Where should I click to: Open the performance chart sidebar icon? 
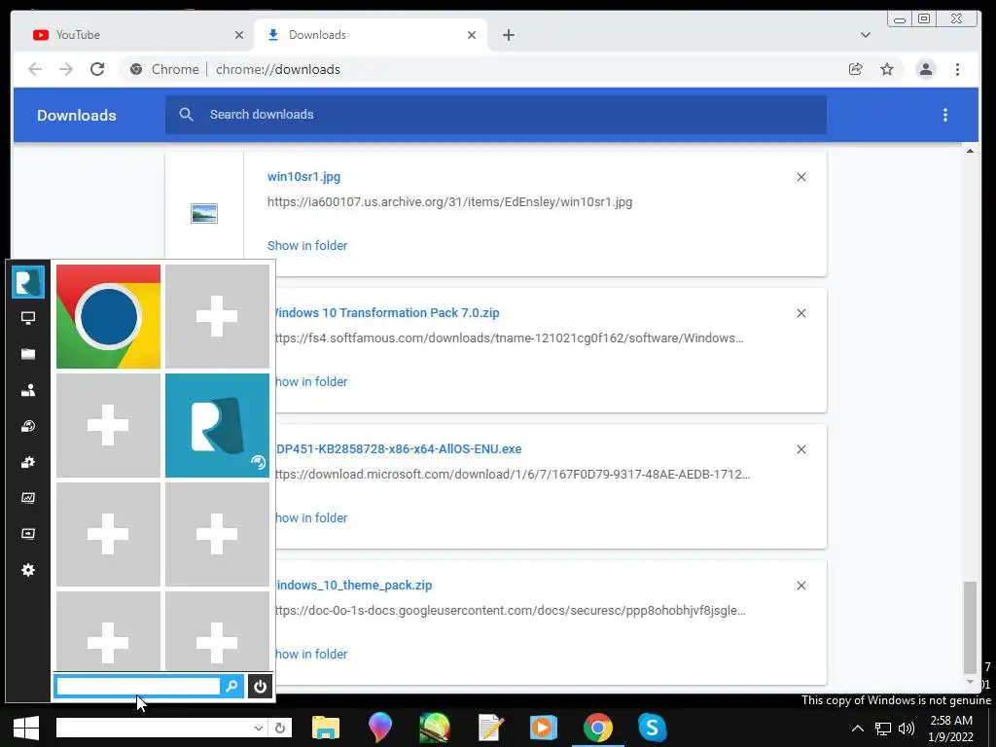[28, 498]
